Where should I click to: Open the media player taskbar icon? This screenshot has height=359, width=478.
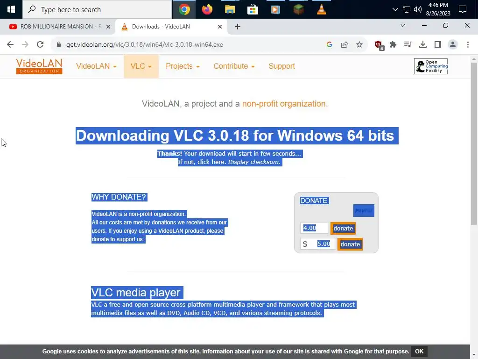275,9
